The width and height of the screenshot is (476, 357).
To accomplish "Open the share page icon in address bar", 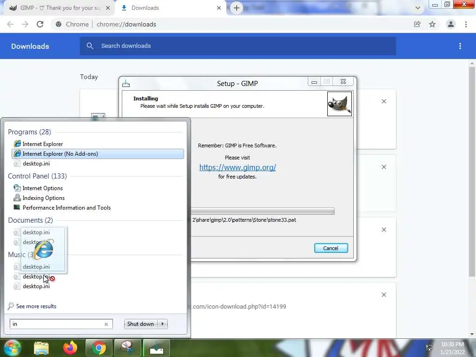I will [x=417, y=24].
